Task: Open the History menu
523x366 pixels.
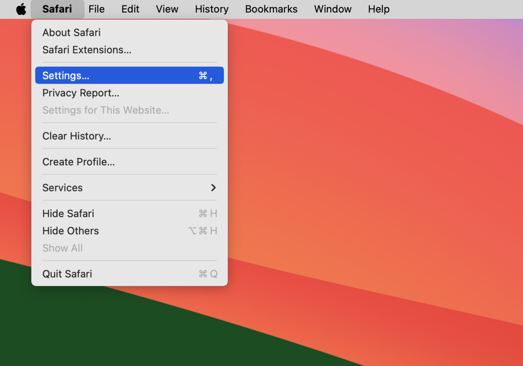Action: 211,9
